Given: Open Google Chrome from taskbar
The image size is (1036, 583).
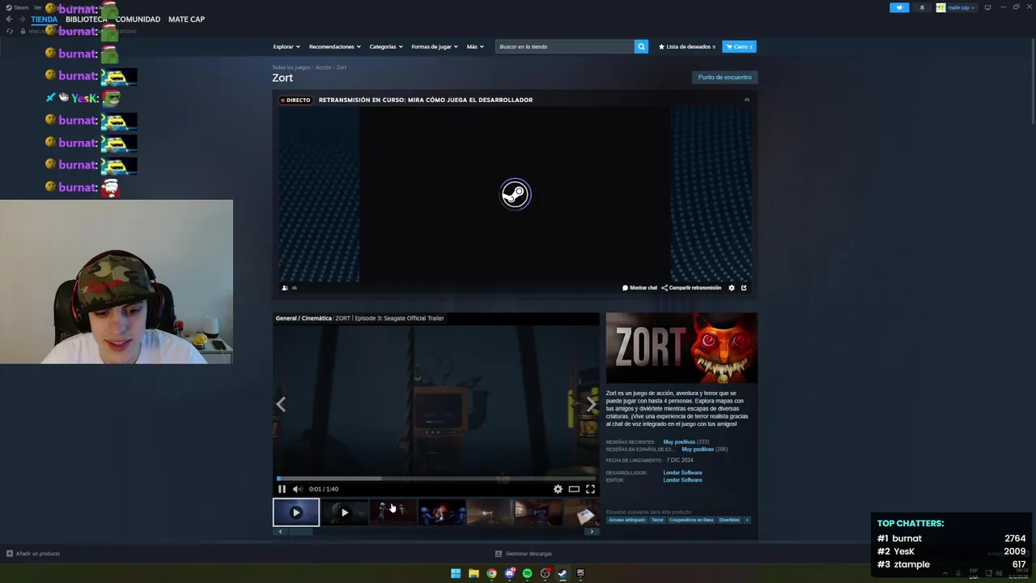Looking at the screenshot, I should [491, 573].
